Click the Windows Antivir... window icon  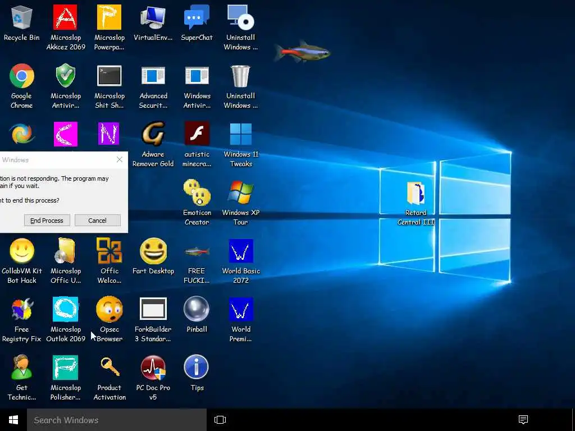pos(197,76)
